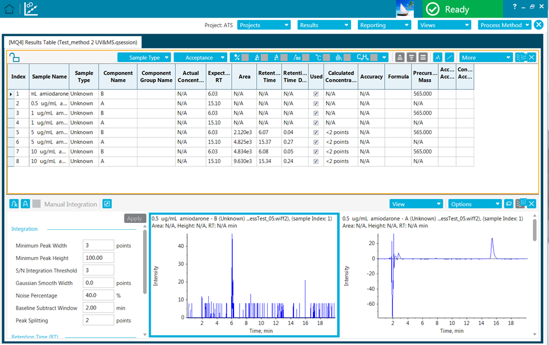The width and height of the screenshot is (549, 345).
Task: Click the Apply button in the Integration panel
Action: 135,218
